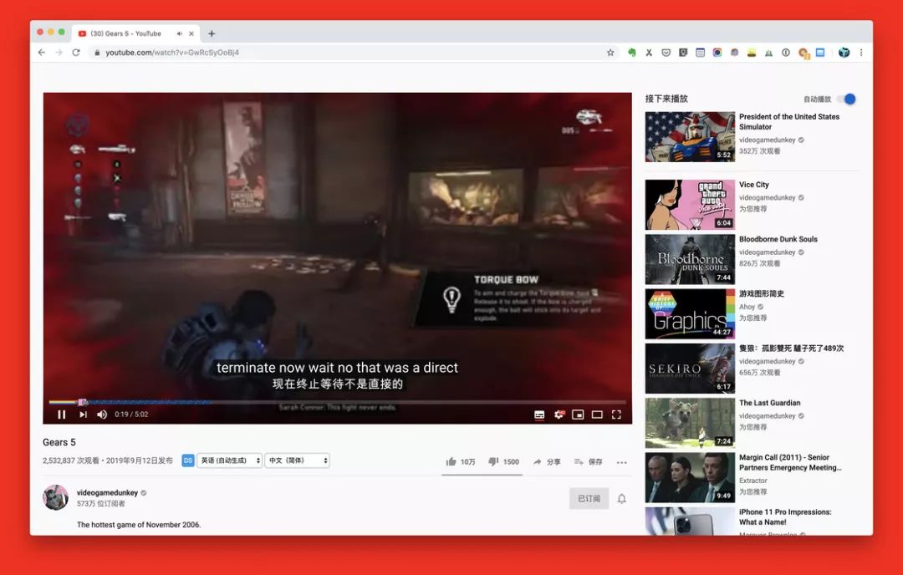Image resolution: width=903 pixels, height=575 pixels.
Task: Click the Extractor channel name
Action: click(x=753, y=481)
